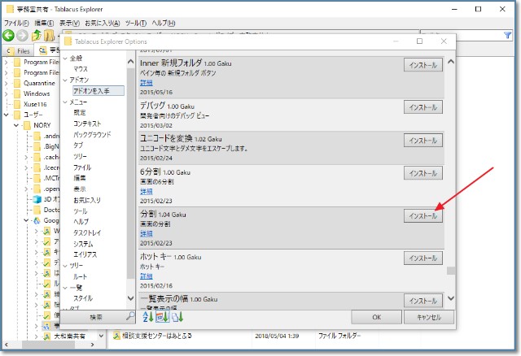Collapse the 全般 section in options tree
Viewport: 521px width, 356px height.
pos(64,59)
